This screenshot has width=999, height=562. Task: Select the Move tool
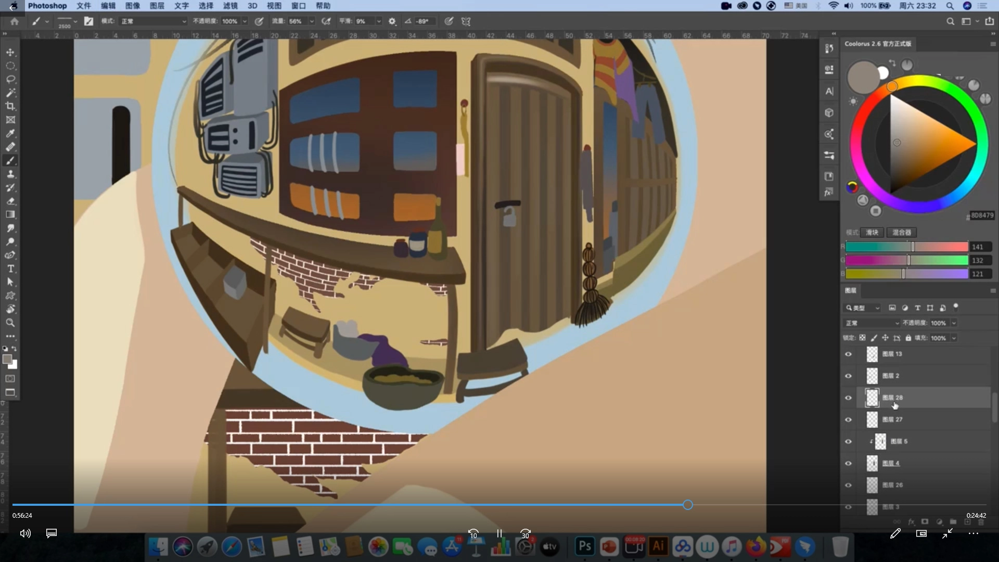pyautogui.click(x=10, y=53)
